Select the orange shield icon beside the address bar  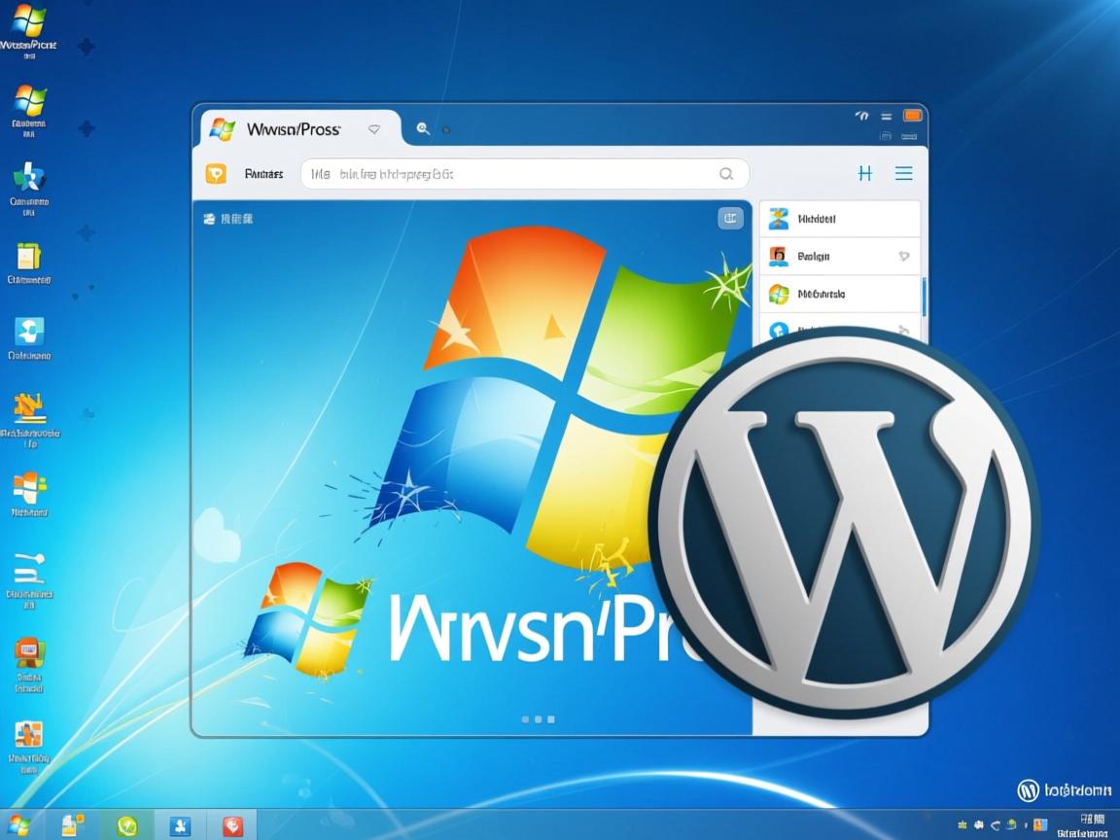[x=218, y=173]
